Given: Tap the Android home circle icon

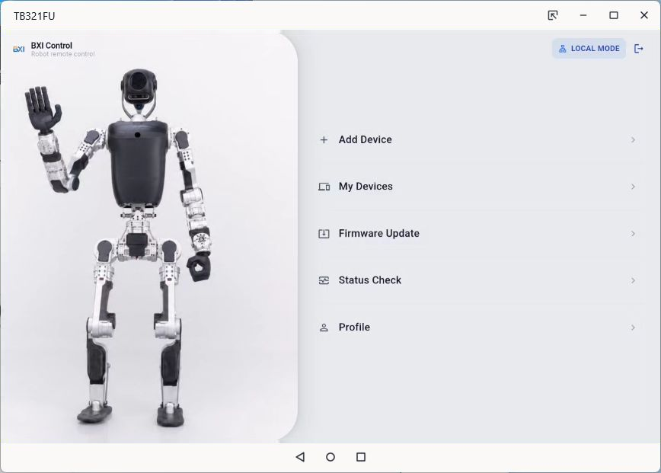Looking at the screenshot, I should click(330, 457).
